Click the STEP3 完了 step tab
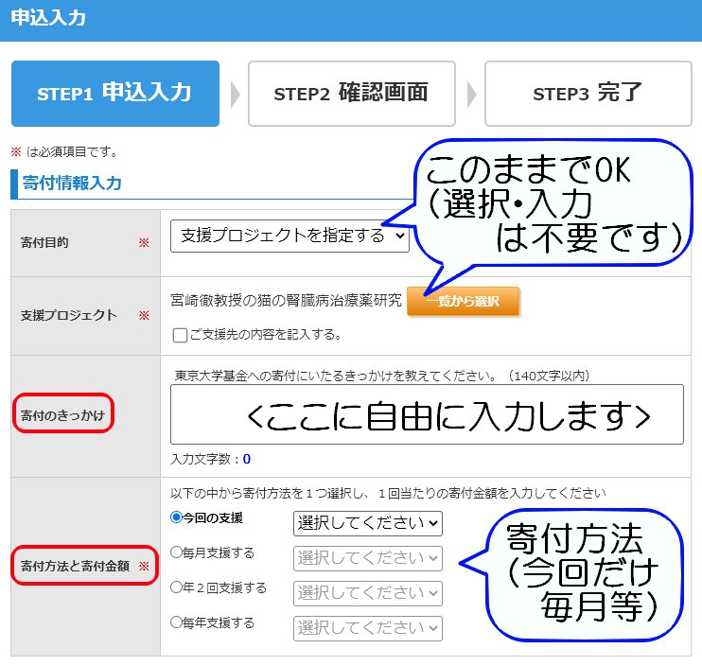The width and height of the screenshot is (702, 666). coord(588,94)
